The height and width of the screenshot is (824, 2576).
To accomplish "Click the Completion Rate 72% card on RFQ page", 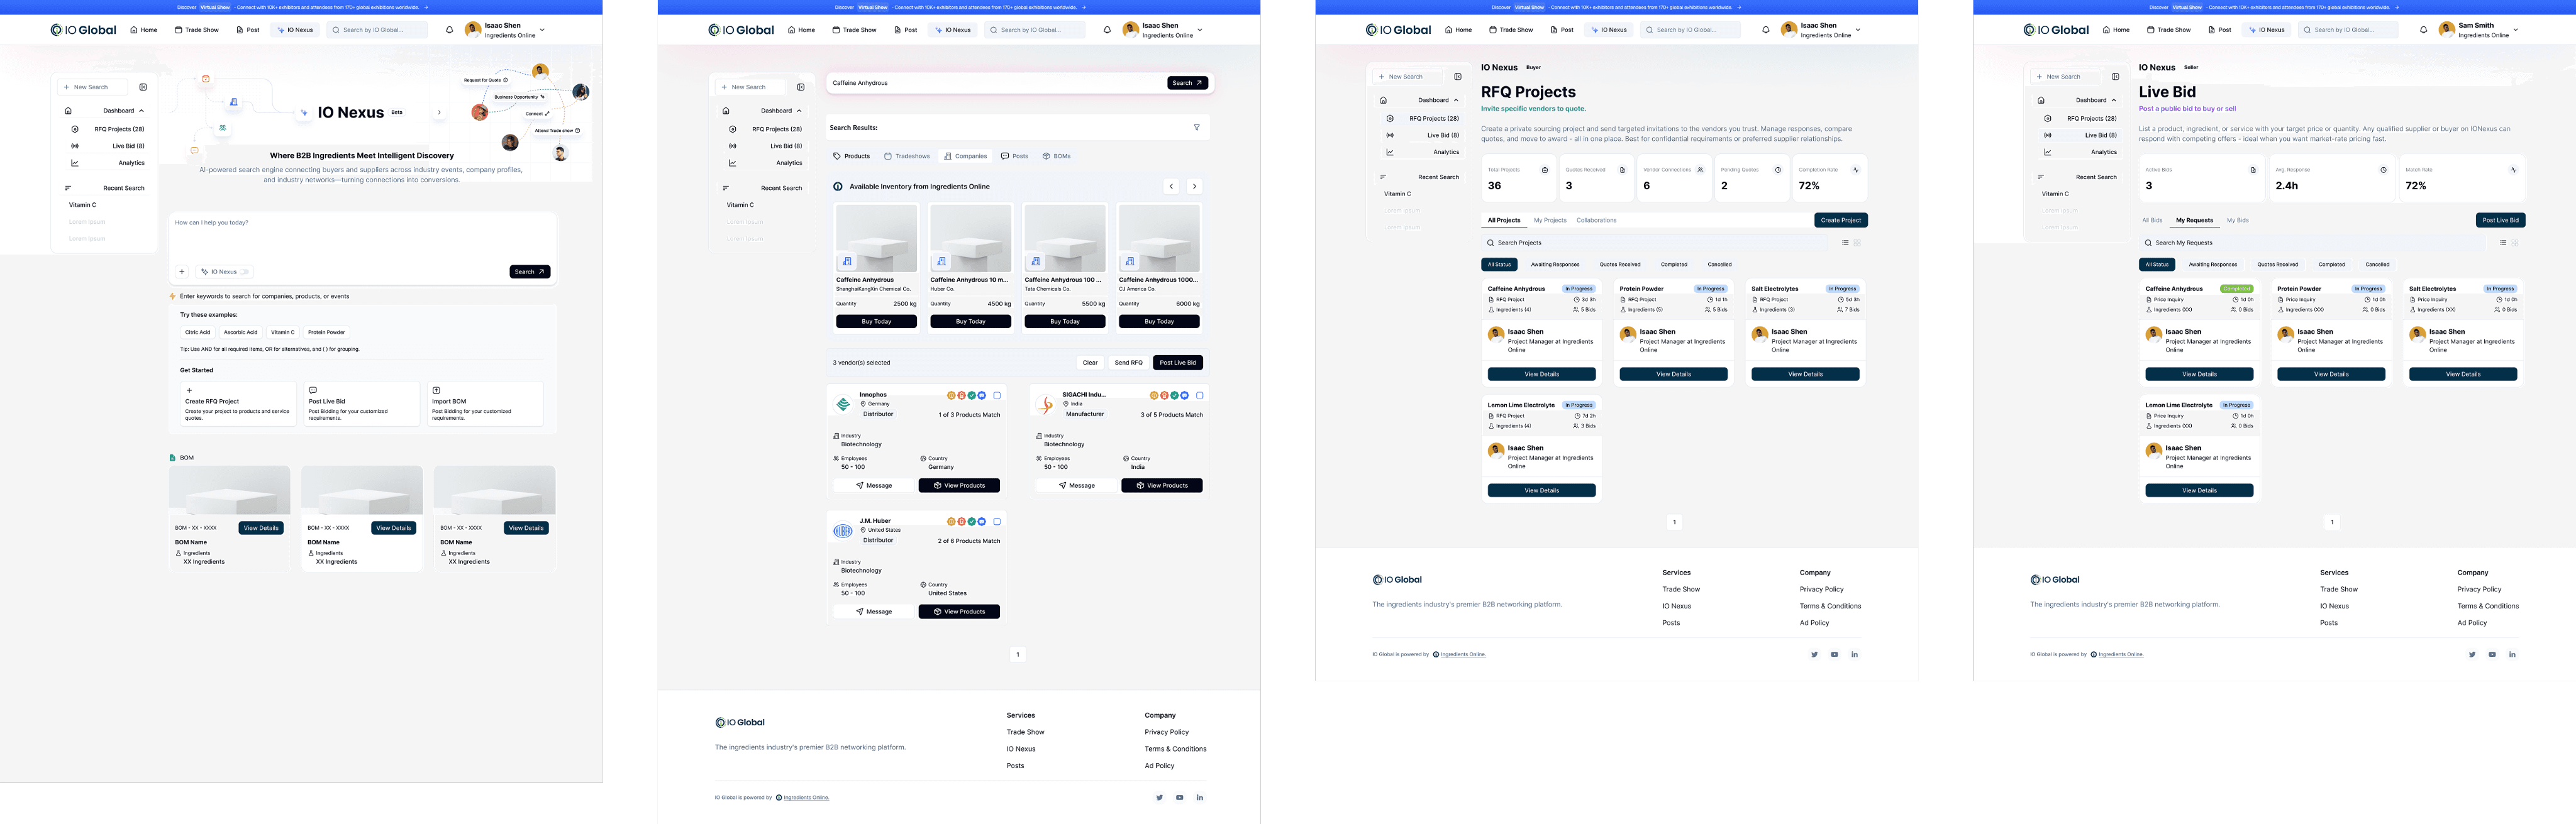I will 1830,178.
